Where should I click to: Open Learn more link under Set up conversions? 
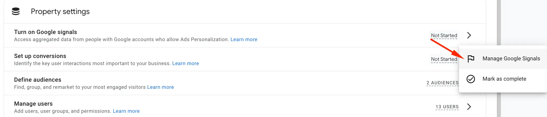185,64
